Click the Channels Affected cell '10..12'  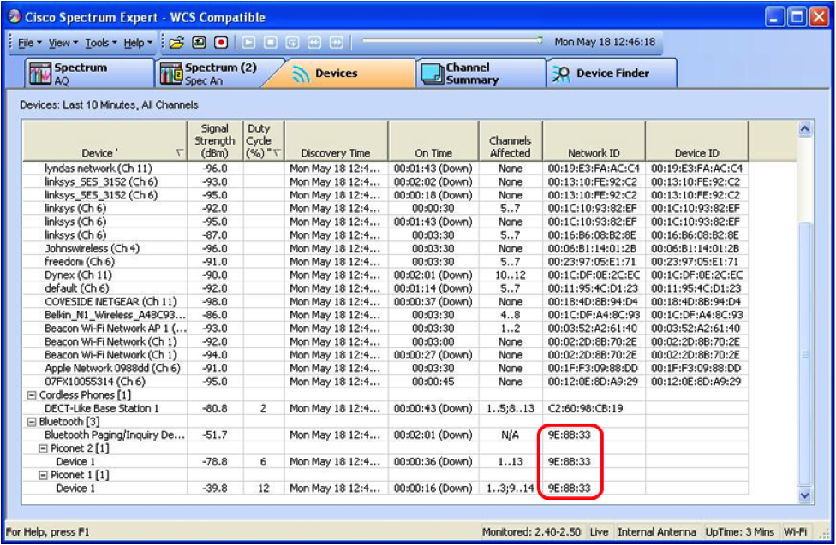511,275
